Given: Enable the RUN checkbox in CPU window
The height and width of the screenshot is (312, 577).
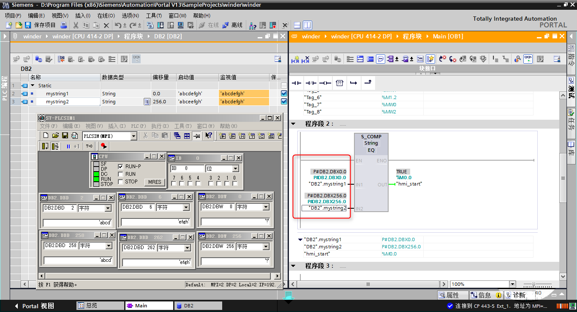Looking at the screenshot, I should pyautogui.click(x=121, y=174).
